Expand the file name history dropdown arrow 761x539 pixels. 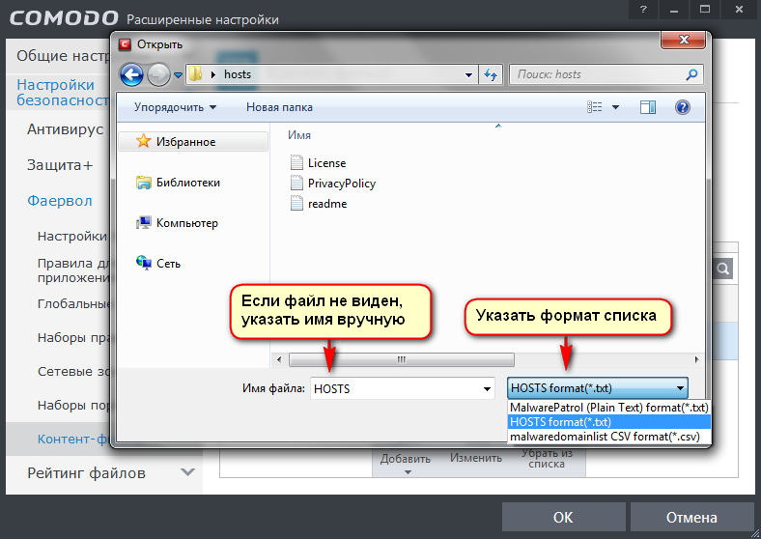point(487,389)
